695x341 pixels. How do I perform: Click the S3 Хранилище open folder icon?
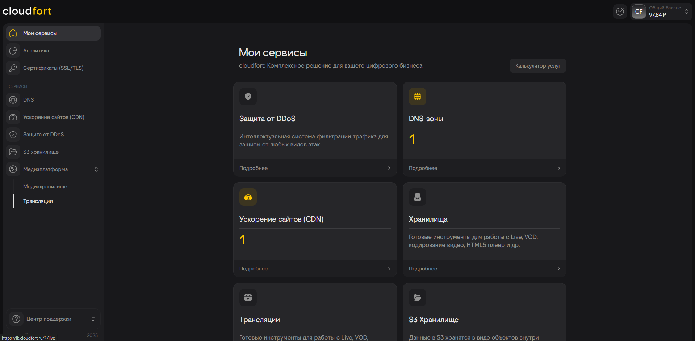point(418,298)
